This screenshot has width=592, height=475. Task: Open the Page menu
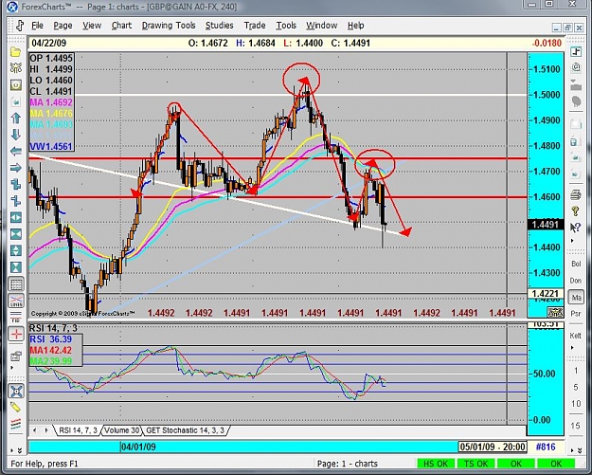tap(63, 26)
